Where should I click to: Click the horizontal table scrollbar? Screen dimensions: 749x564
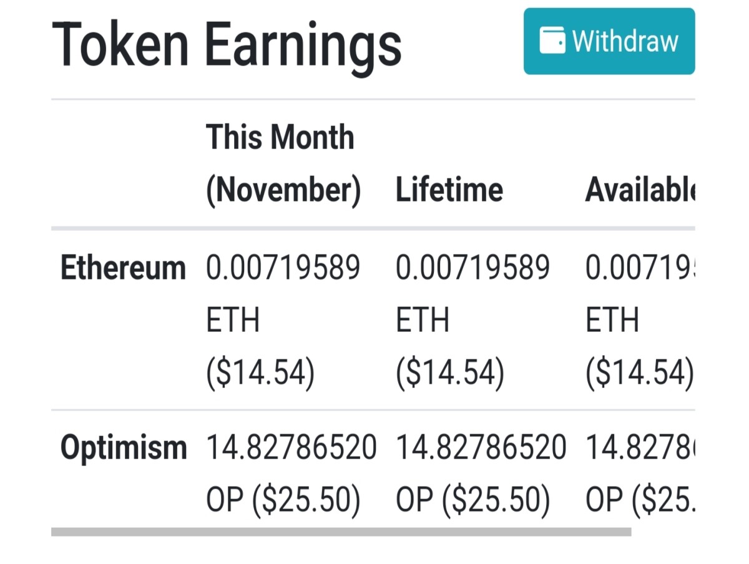click(341, 532)
